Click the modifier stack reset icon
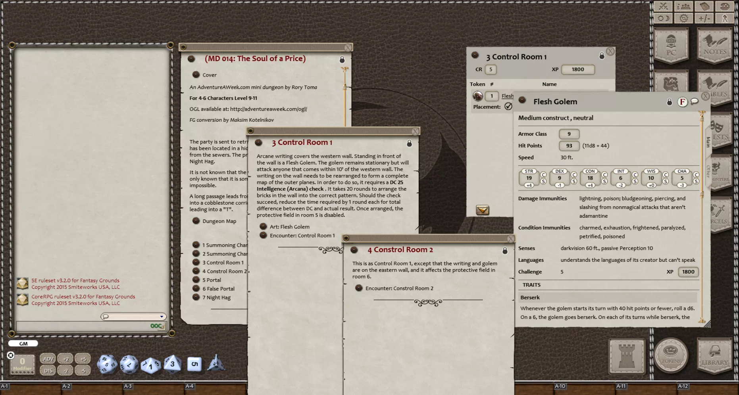 pyautogui.click(x=11, y=355)
